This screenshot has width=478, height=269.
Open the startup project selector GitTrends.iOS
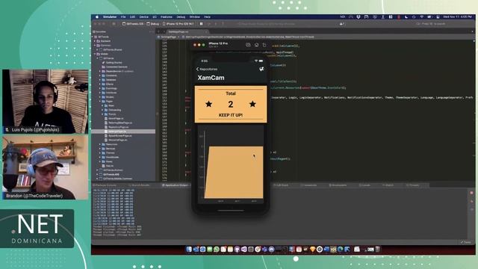coord(133,24)
